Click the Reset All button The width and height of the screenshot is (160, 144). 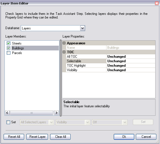[14, 137]
